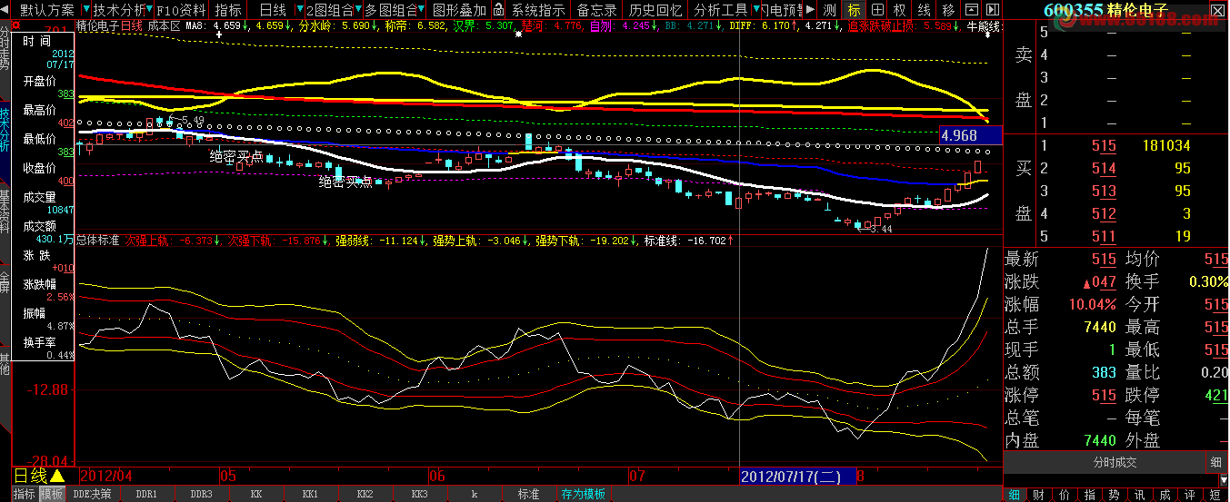
Task: Open the F10资料 menu item
Action: [181, 10]
